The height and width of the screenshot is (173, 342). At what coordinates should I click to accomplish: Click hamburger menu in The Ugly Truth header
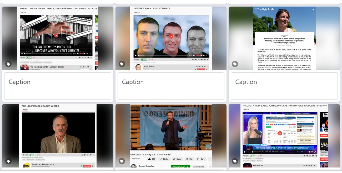click(255, 9)
